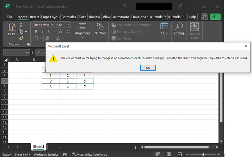
Task: Open the Alignment group menu
Action: (82, 31)
